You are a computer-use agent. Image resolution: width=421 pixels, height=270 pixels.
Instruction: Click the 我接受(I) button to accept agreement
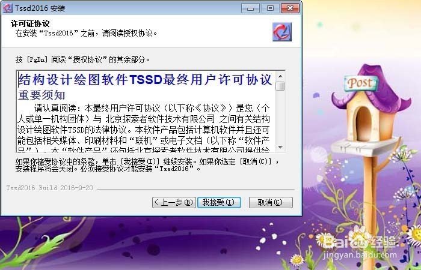pyautogui.click(x=219, y=203)
